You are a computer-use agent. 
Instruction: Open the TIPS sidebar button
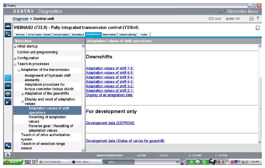click(8, 85)
